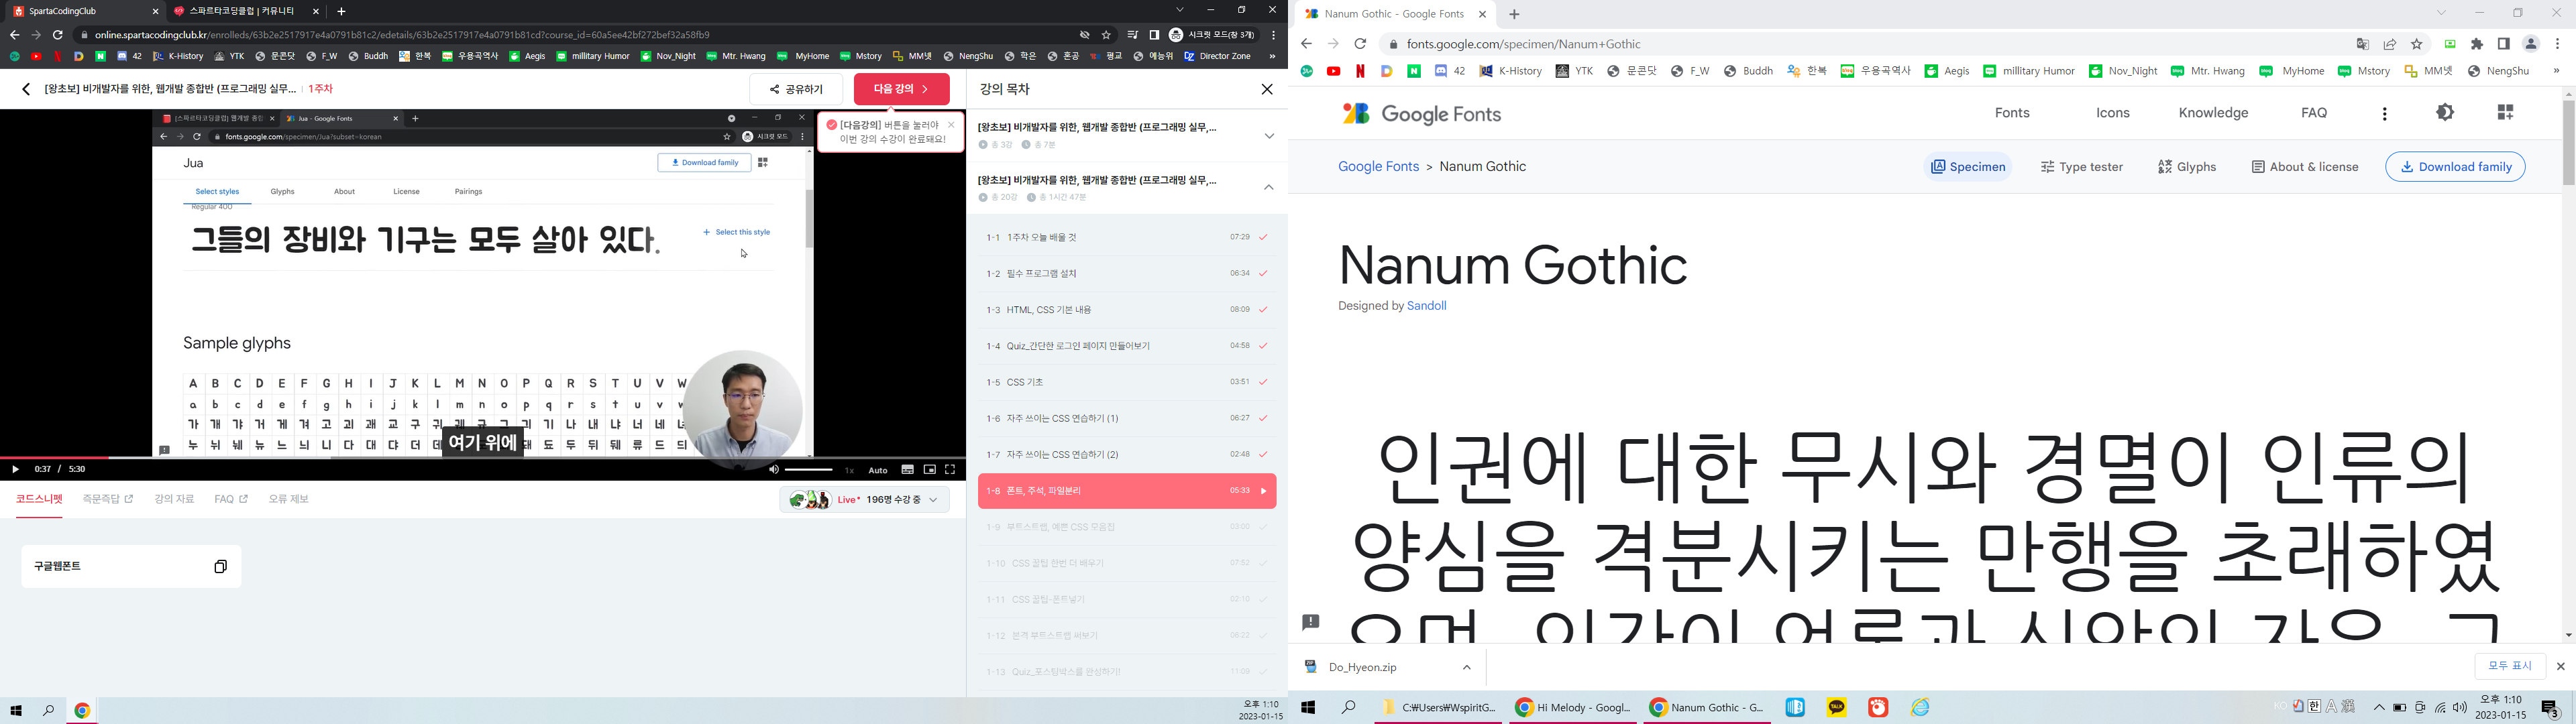Show hidden system tray icons
This screenshot has width=2576, height=724.
pos(2379,707)
